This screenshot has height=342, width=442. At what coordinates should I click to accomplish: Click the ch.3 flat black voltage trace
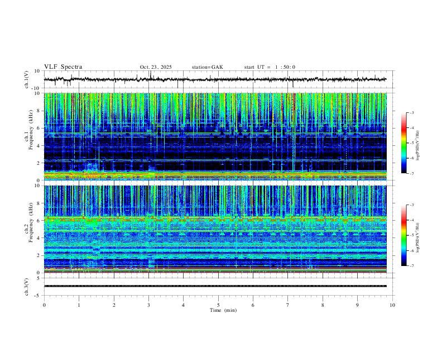(215, 286)
